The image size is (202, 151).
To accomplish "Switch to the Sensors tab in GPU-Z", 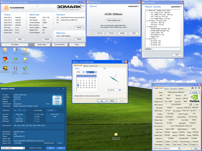I will 166,89.
